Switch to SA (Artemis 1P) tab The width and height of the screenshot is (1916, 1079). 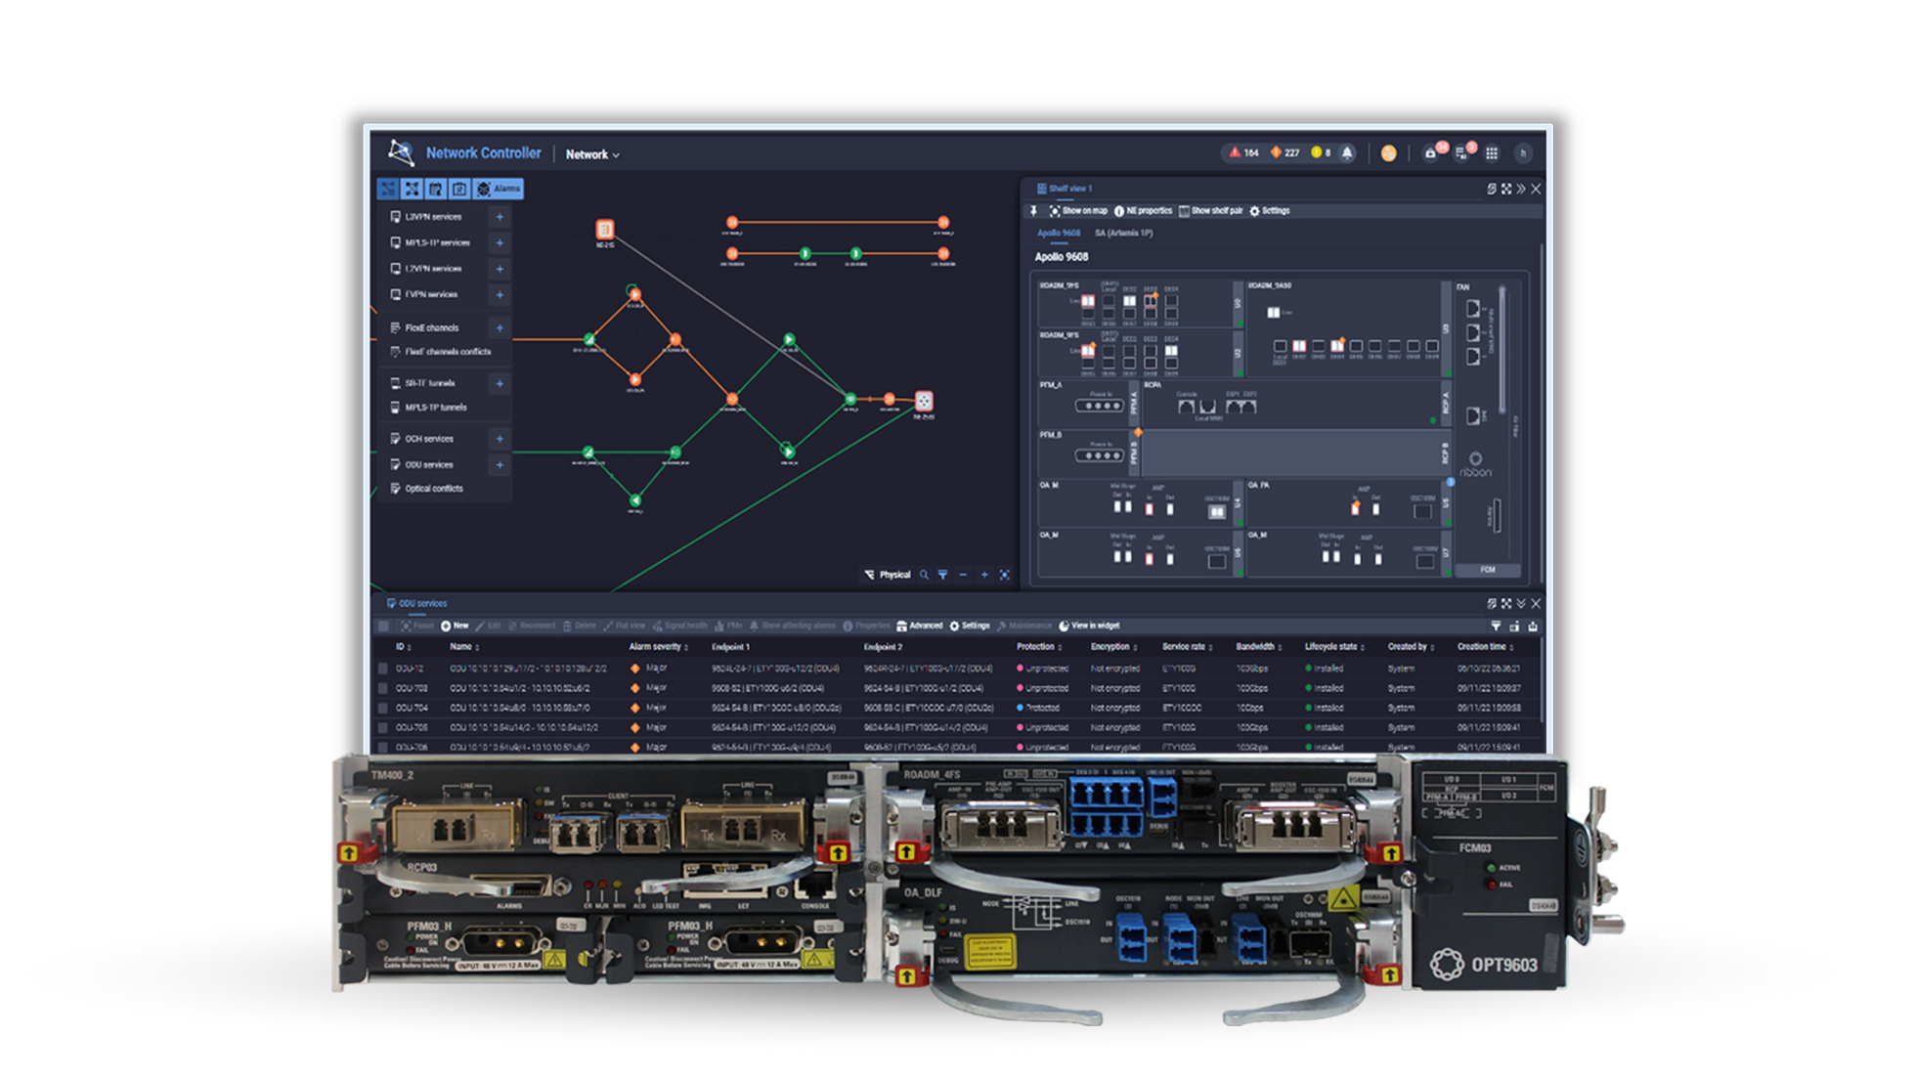[x=1123, y=234]
